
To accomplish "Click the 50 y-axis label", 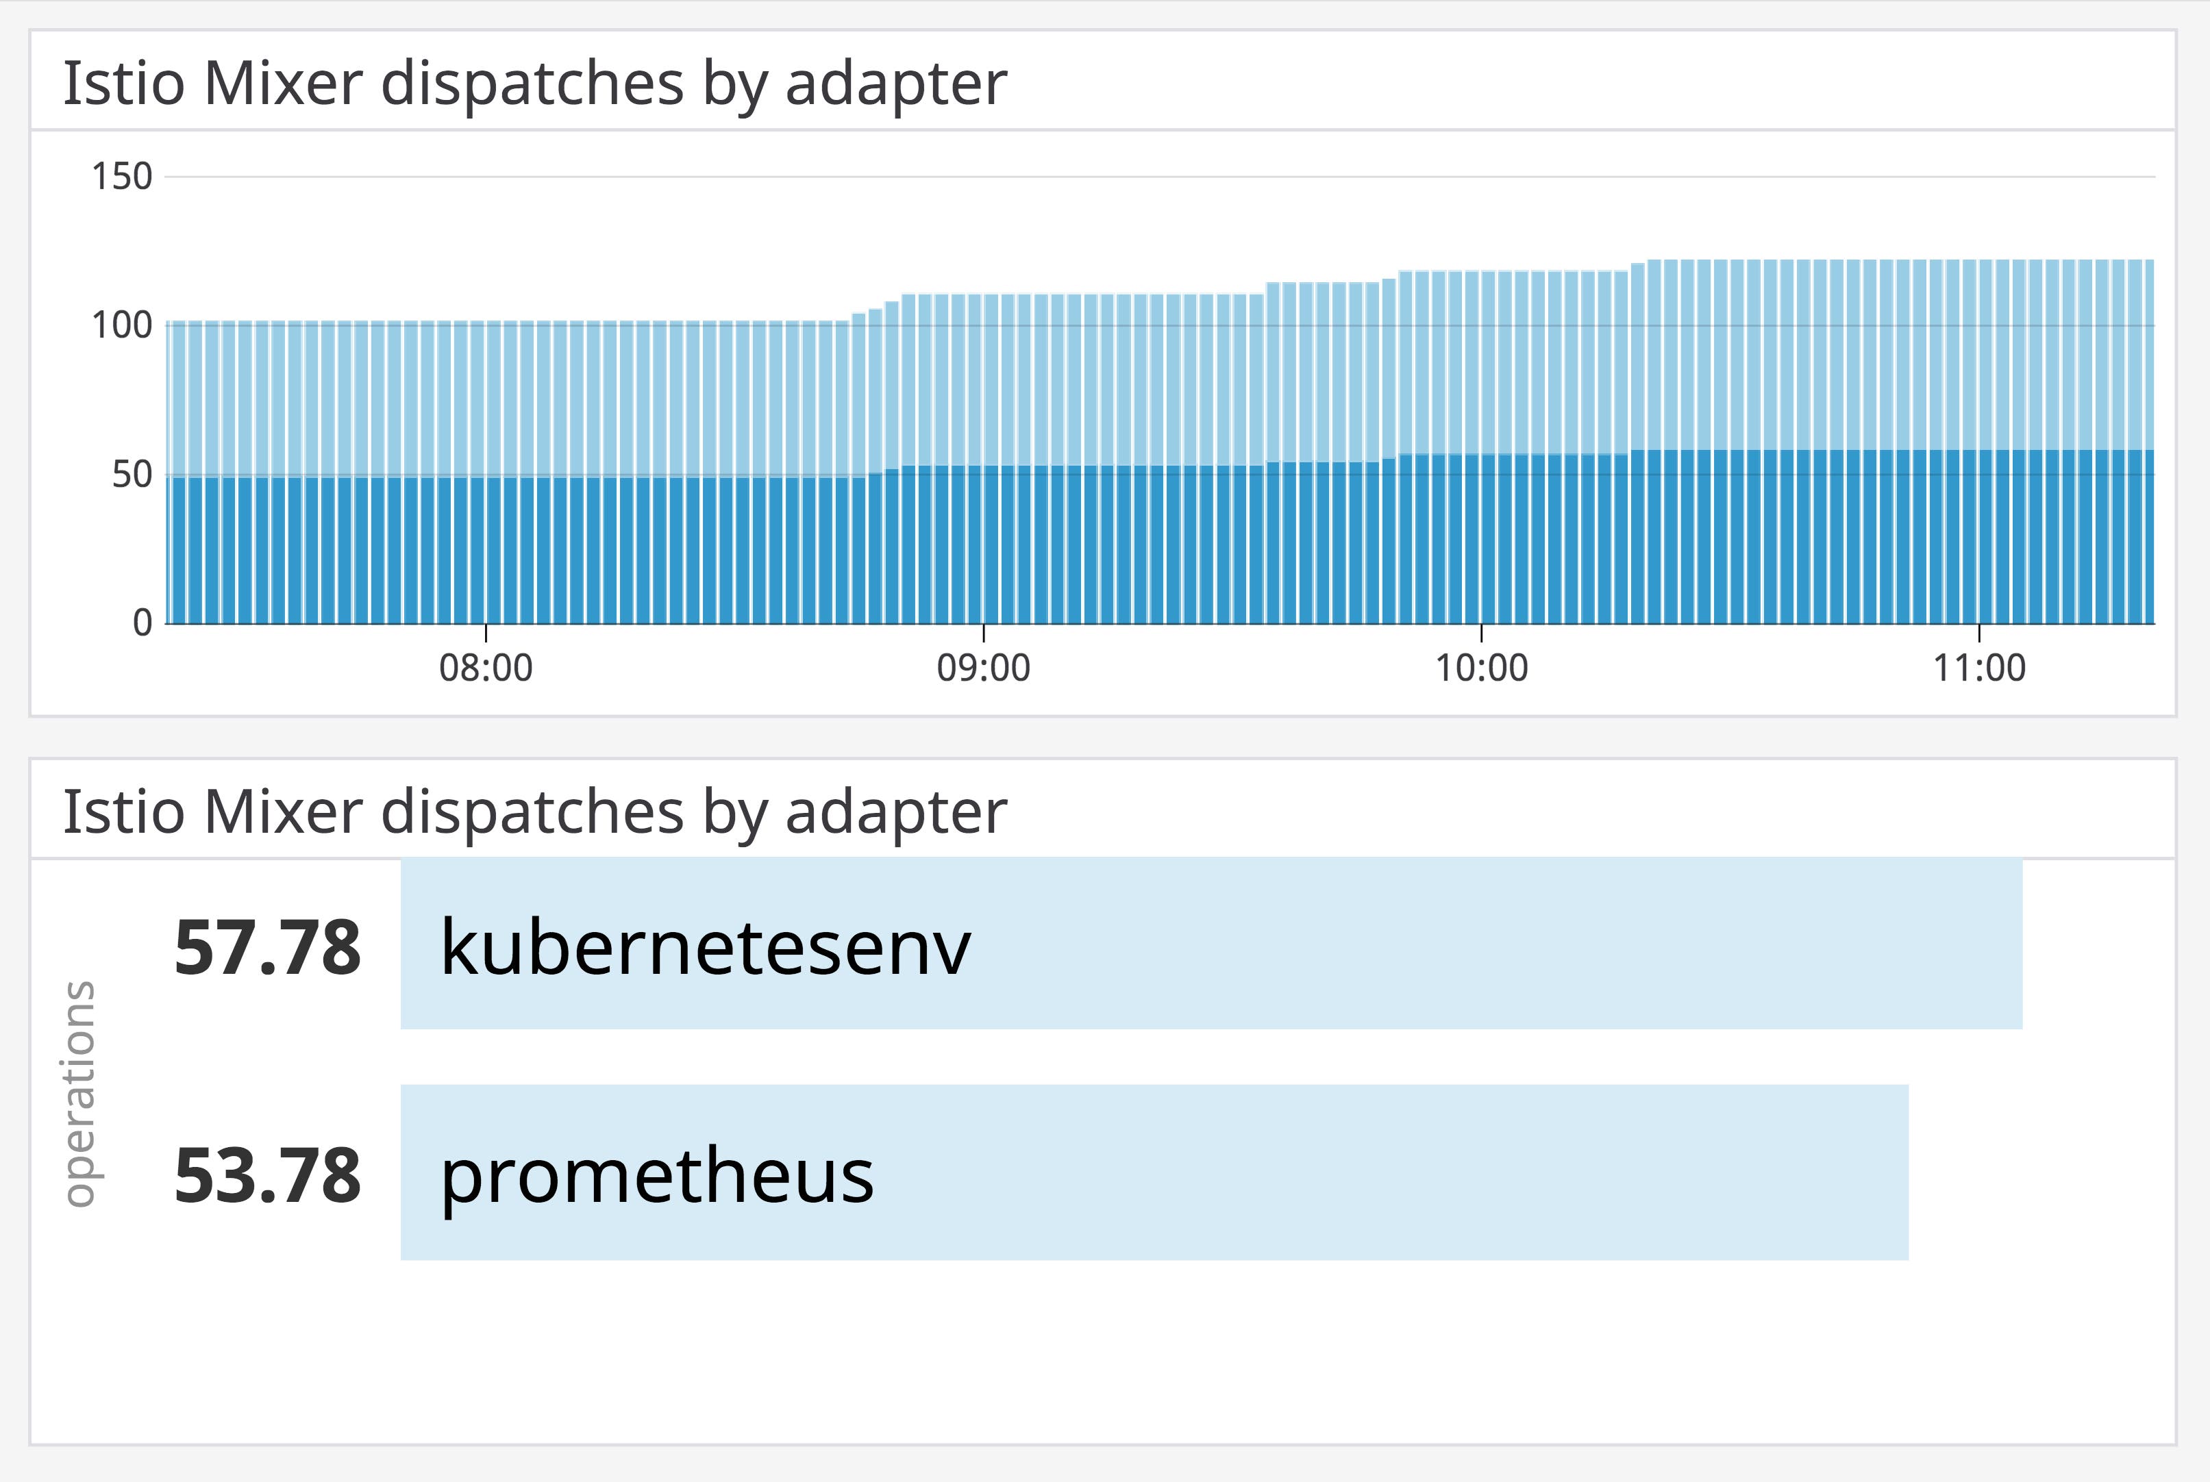I will (x=132, y=475).
